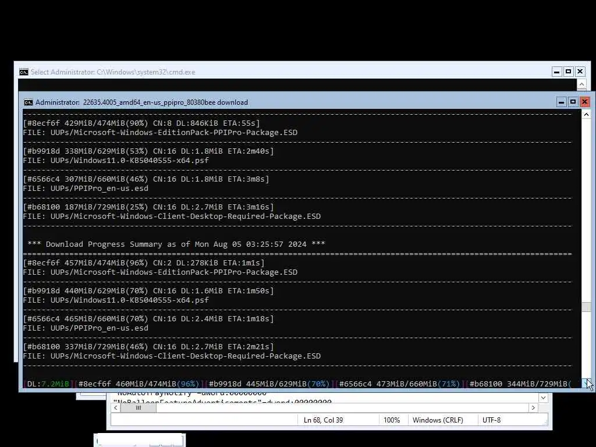Click 'Windows (CRLF)' in the Notepad status bar
The height and width of the screenshot is (447, 596).
coord(438,420)
